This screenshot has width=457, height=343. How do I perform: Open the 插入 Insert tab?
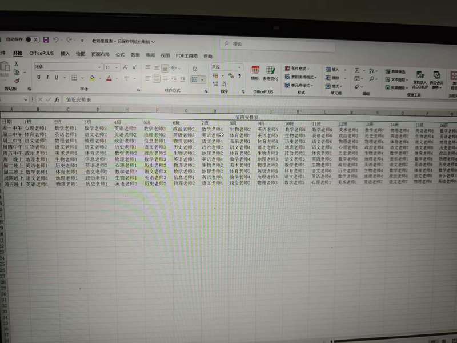tap(65, 53)
